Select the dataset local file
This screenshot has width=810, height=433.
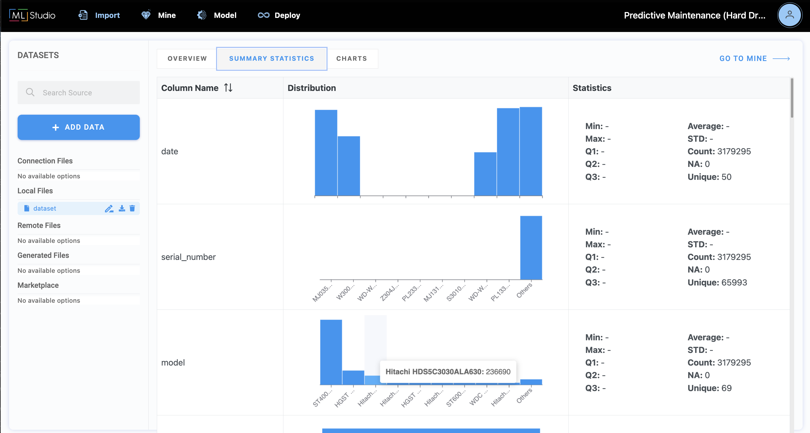pyautogui.click(x=45, y=209)
